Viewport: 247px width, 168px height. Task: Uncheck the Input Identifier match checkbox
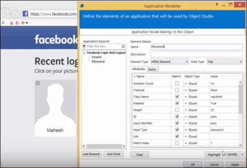[x=177, y=123]
